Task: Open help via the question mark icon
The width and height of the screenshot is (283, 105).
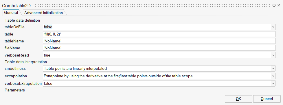Action: click(x=274, y=5)
